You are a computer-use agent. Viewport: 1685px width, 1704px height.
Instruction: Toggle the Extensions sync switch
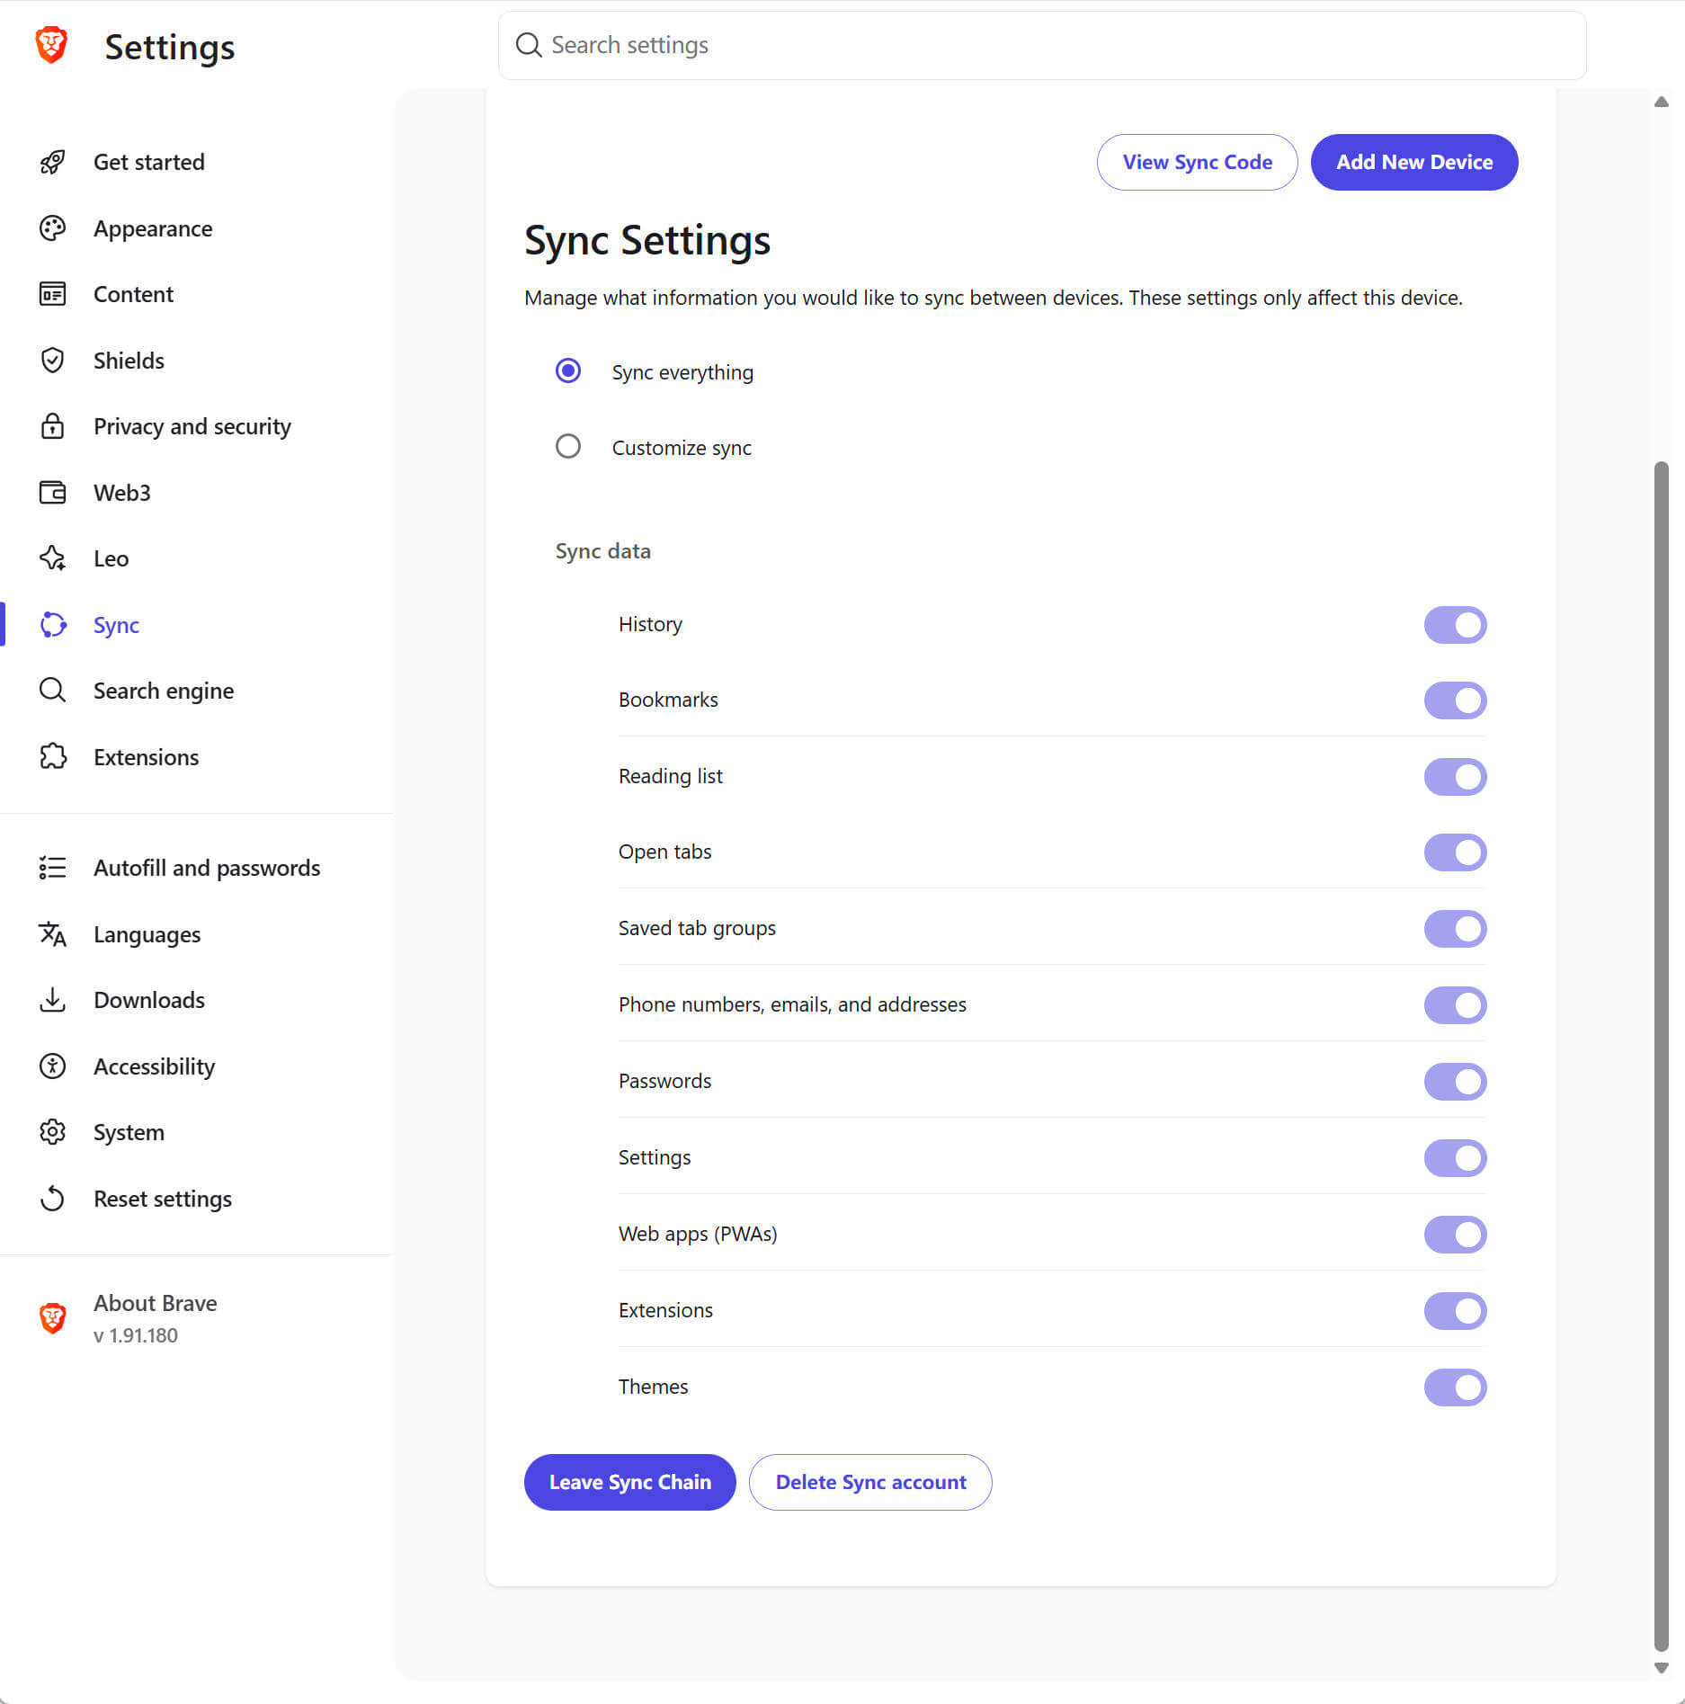[1455, 1311]
